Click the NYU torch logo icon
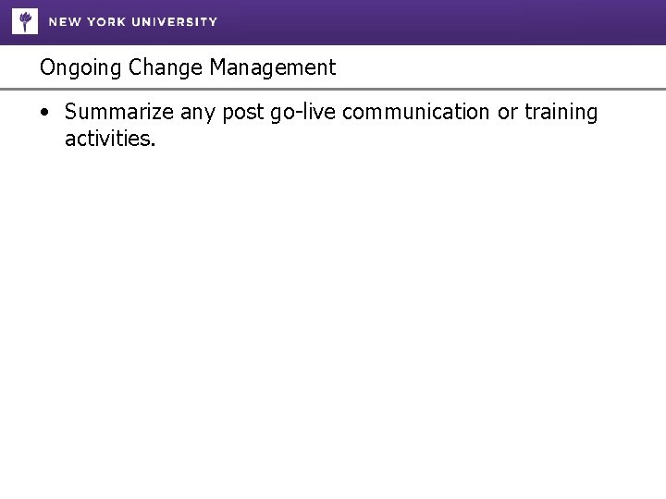 pyautogui.click(x=25, y=20)
